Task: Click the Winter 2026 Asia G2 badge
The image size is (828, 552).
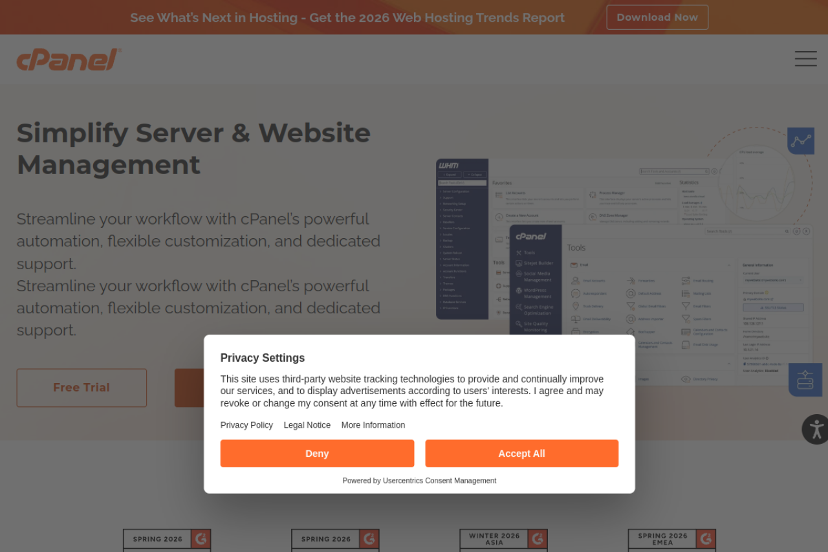Action: pyautogui.click(x=504, y=540)
